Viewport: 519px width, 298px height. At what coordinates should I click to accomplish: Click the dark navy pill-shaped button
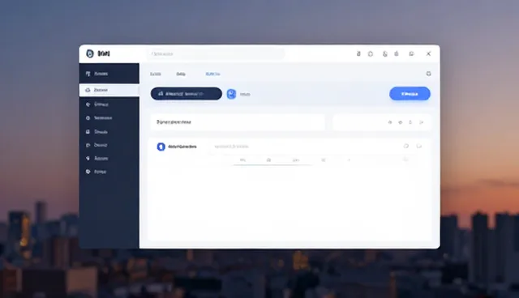187,94
